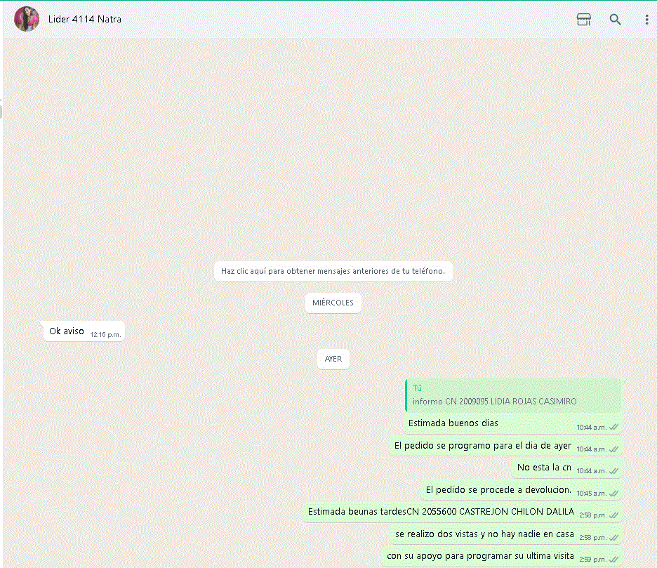Click double-check icon on 'No esta la cn'
The height and width of the screenshot is (568, 657).
pos(613,470)
